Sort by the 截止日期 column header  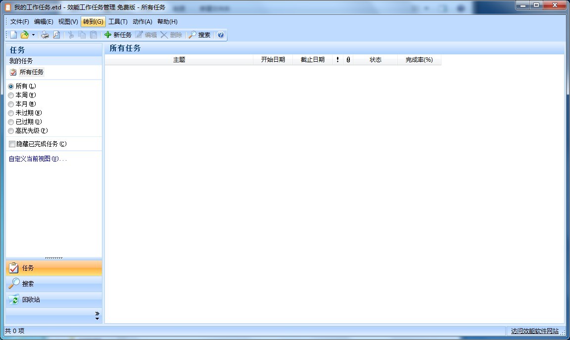(x=313, y=59)
